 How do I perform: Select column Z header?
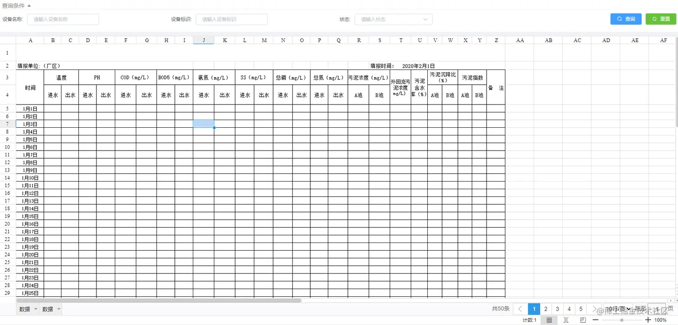click(x=496, y=40)
